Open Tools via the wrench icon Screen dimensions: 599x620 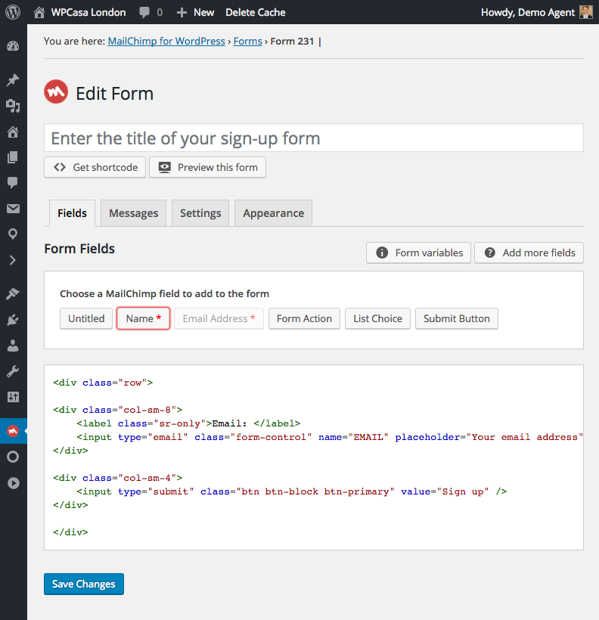click(x=13, y=371)
